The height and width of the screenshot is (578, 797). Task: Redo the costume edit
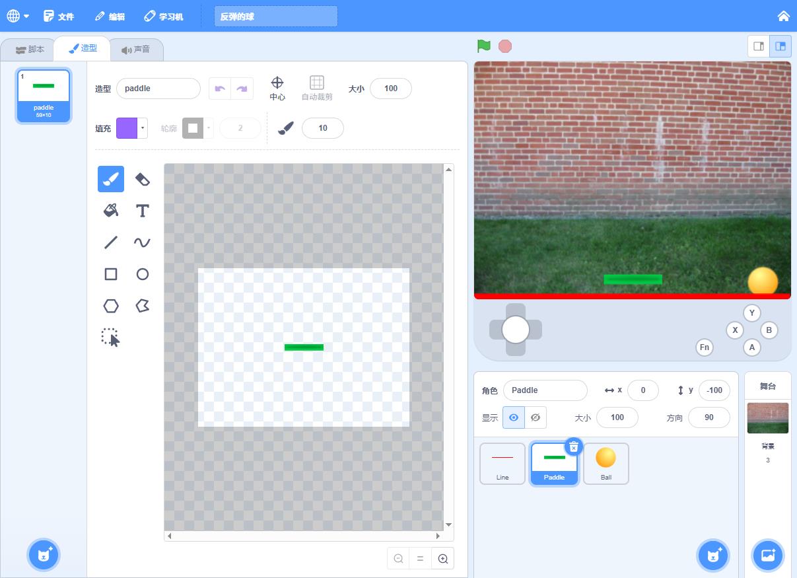point(242,89)
